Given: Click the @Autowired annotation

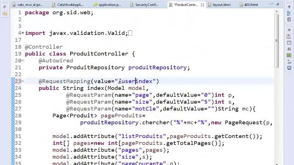Looking at the screenshot, I should coord(56,60).
